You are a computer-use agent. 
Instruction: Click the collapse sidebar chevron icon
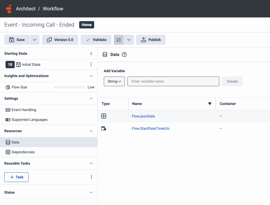[x=91, y=54]
